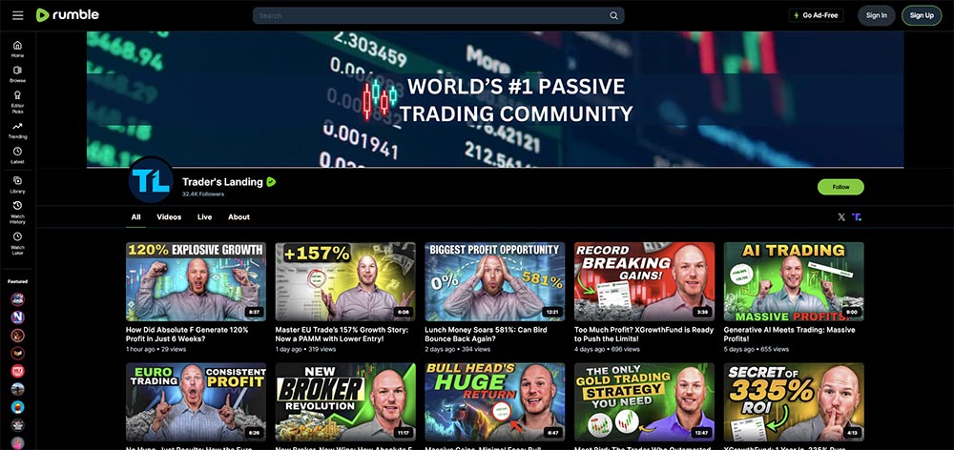Open the AI Trading Massive Profits thumbnail
Viewport: 954px width, 450px height.
794,281
